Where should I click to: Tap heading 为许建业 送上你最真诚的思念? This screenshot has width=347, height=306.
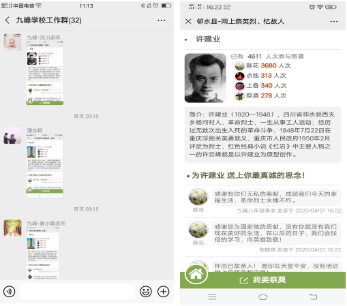click(x=248, y=175)
